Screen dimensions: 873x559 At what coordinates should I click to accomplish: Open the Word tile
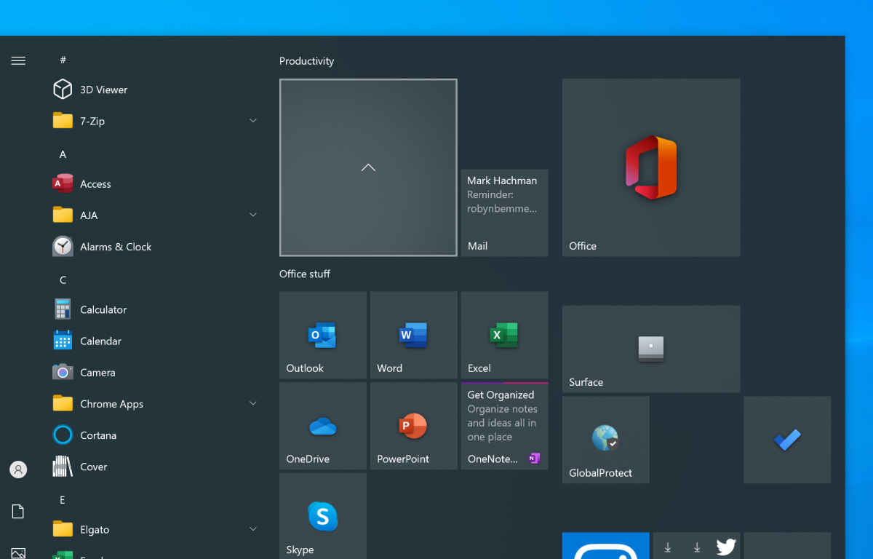tap(413, 335)
